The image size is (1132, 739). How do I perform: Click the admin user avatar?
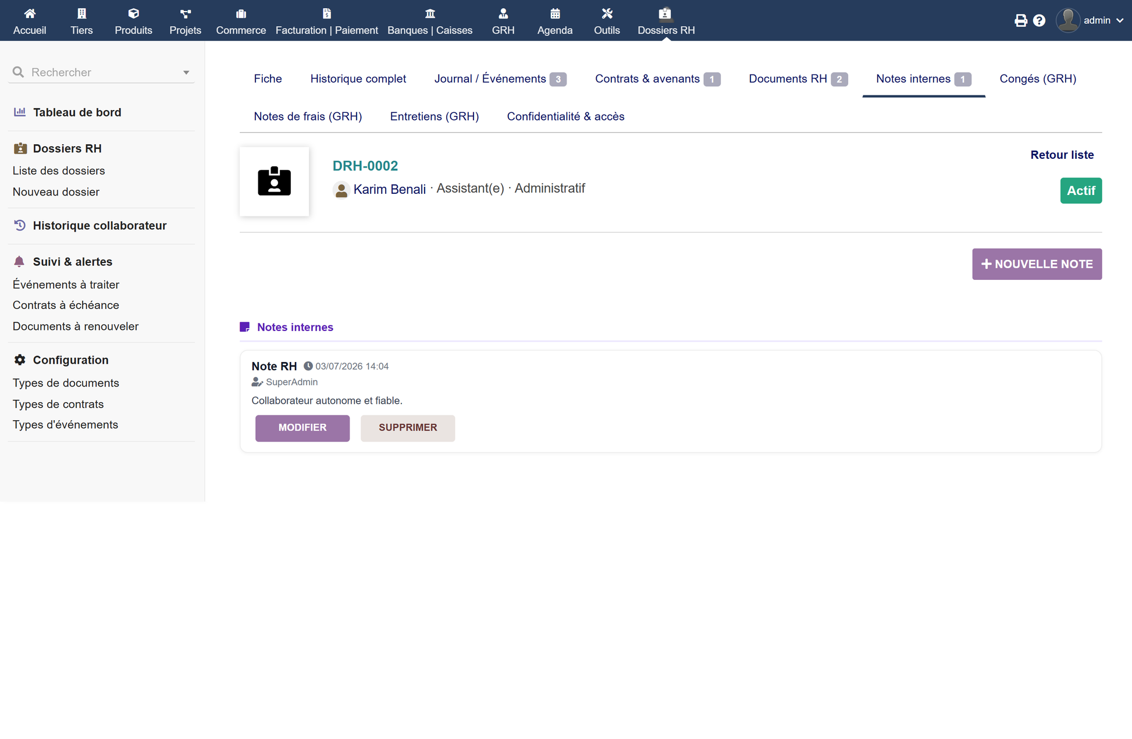coord(1068,20)
